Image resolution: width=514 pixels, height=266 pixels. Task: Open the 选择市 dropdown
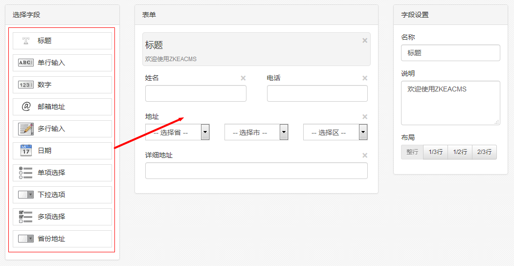point(256,132)
